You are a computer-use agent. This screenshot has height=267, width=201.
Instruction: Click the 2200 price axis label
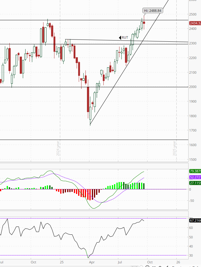click(193, 58)
